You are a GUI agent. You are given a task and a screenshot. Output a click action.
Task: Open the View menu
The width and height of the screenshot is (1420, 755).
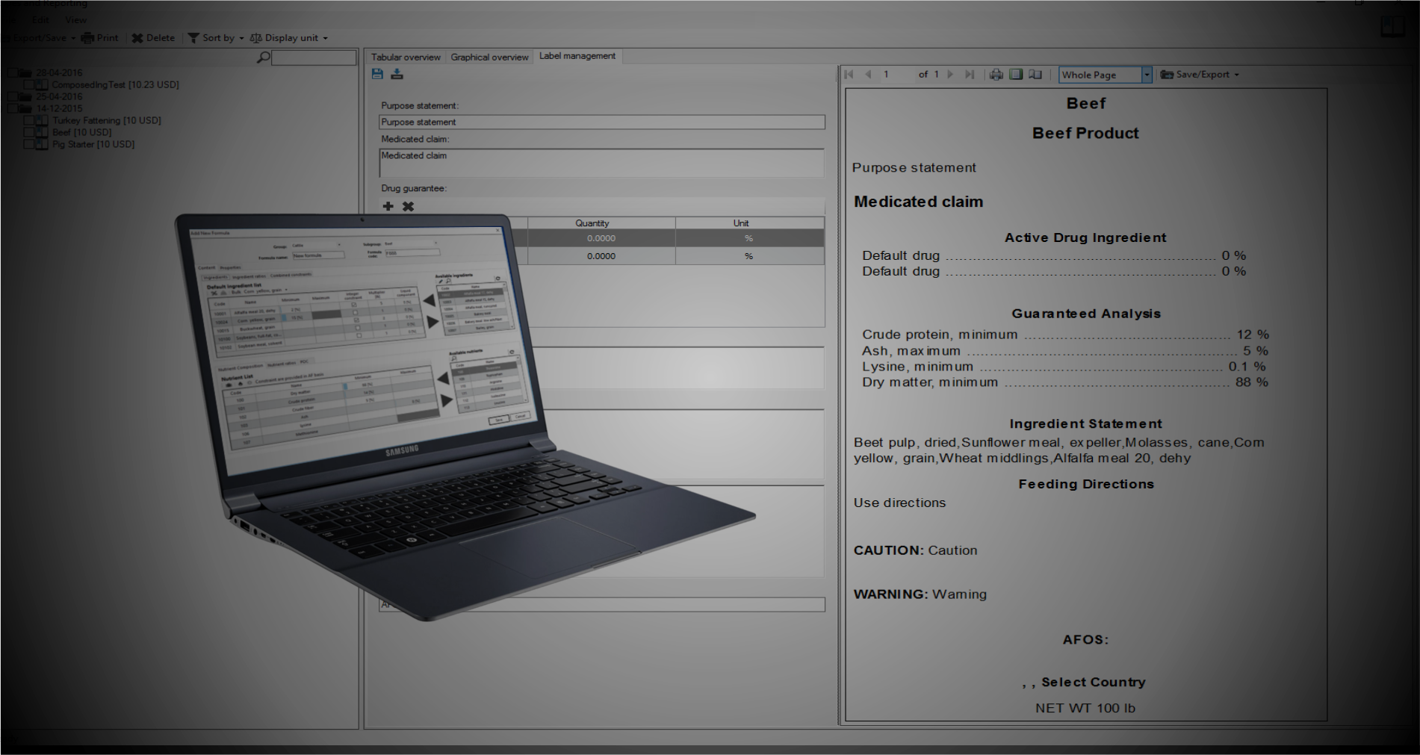[75, 20]
